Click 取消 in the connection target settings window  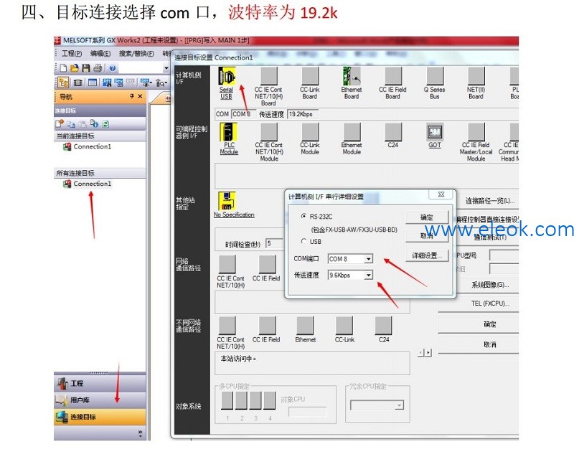point(489,344)
